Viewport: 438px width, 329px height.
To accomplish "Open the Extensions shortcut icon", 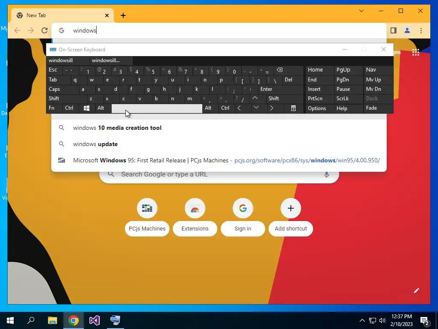I will click(195, 208).
